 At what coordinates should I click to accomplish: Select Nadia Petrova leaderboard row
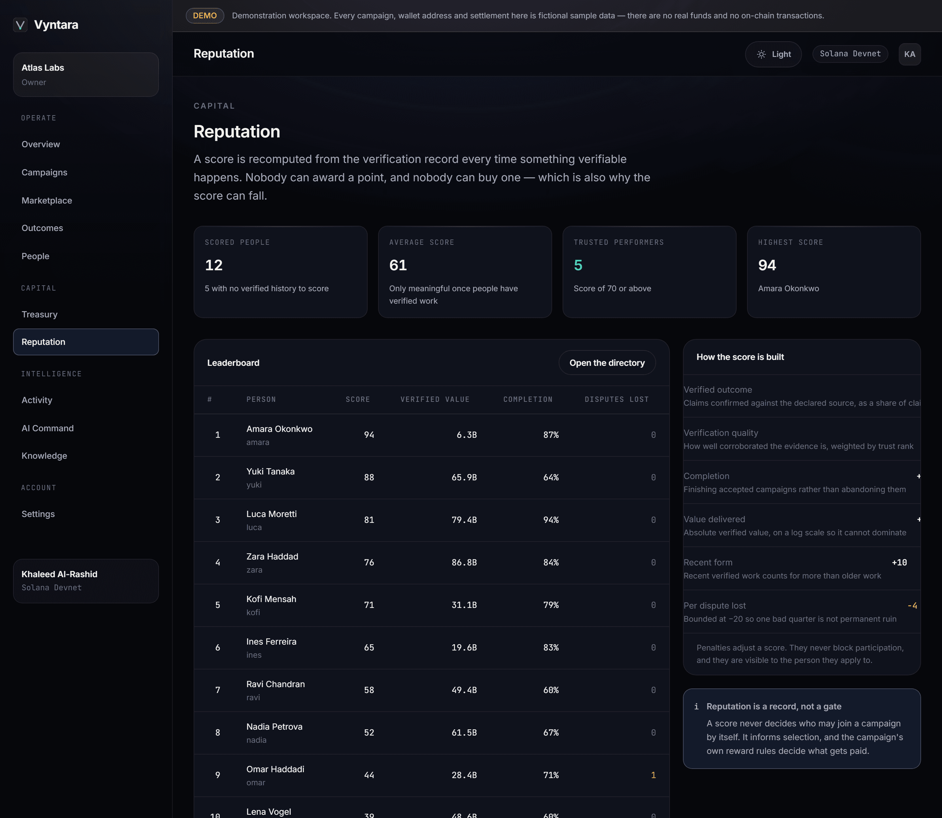[432, 732]
